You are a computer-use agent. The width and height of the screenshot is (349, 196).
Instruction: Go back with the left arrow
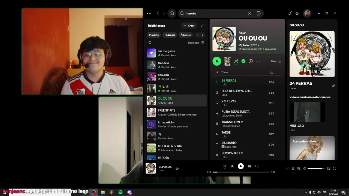click(158, 13)
